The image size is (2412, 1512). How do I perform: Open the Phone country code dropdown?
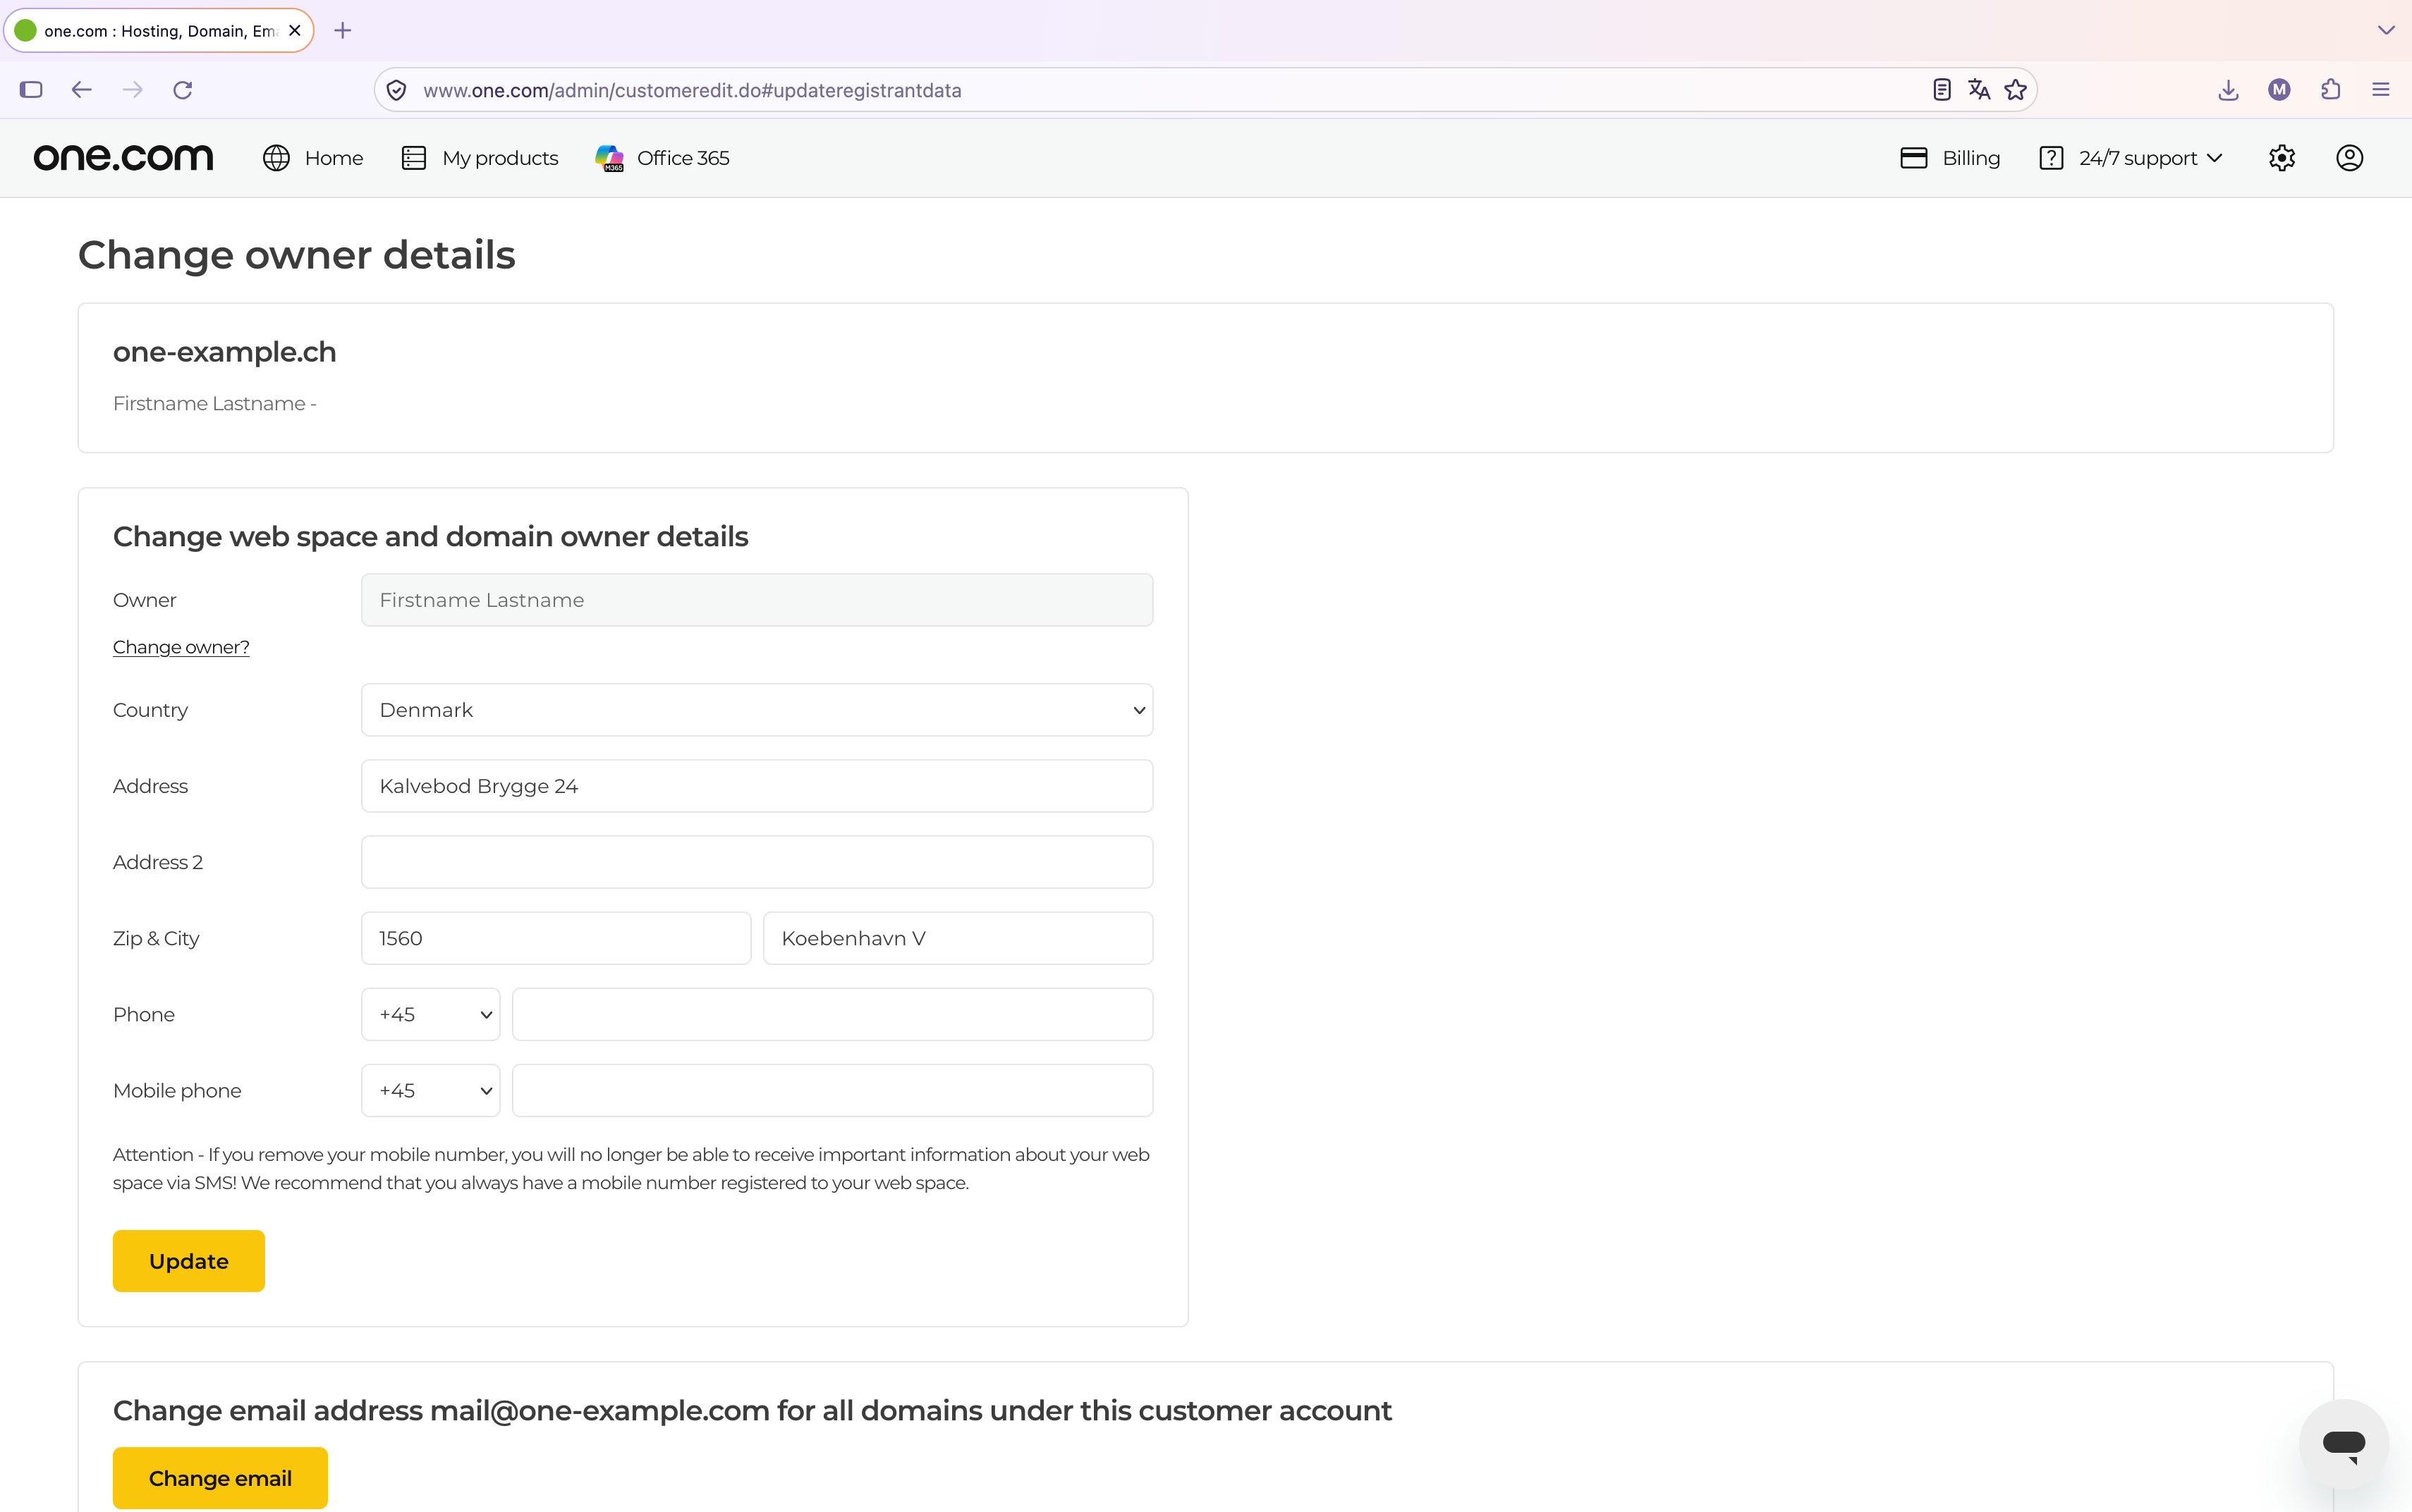click(x=430, y=1014)
